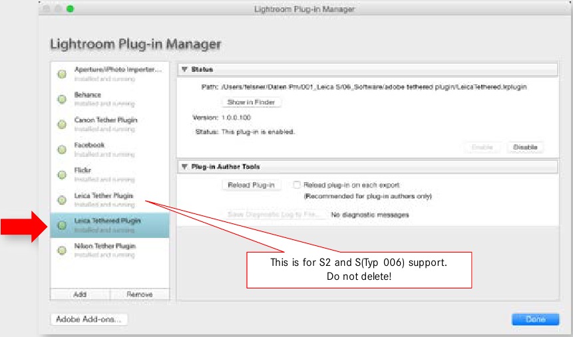The height and width of the screenshot is (337, 573).
Task: Select the Facebook plugin
Action: point(110,150)
